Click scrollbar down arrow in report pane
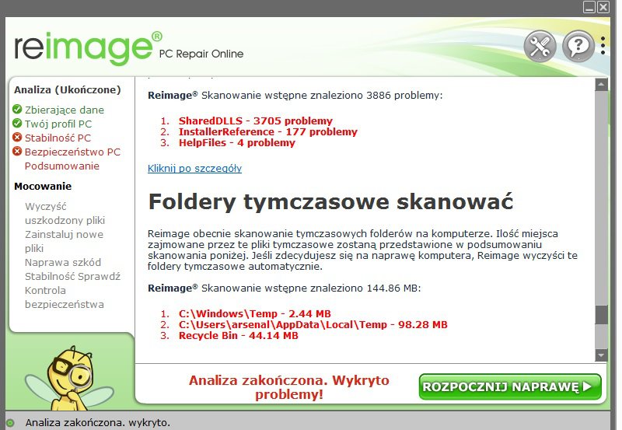 (x=601, y=355)
